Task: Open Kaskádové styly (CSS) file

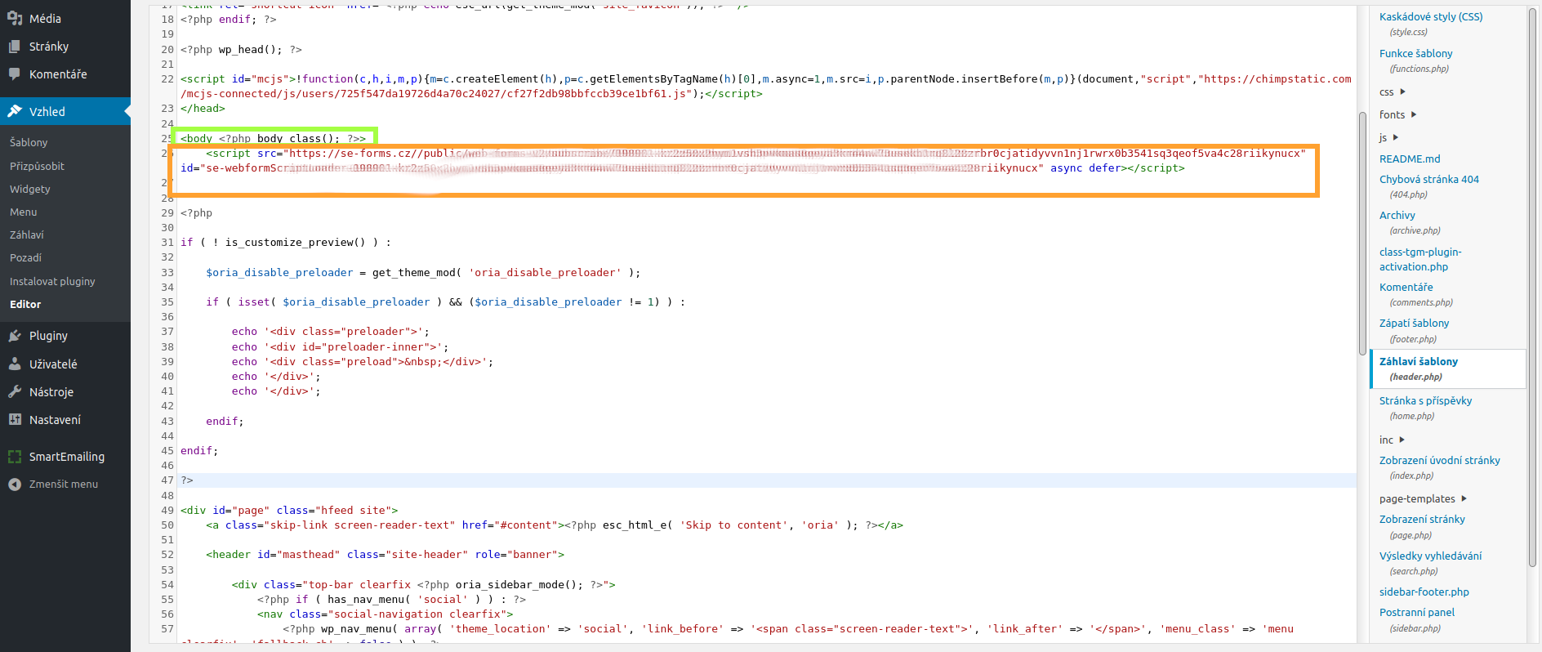Action: click(x=1431, y=16)
